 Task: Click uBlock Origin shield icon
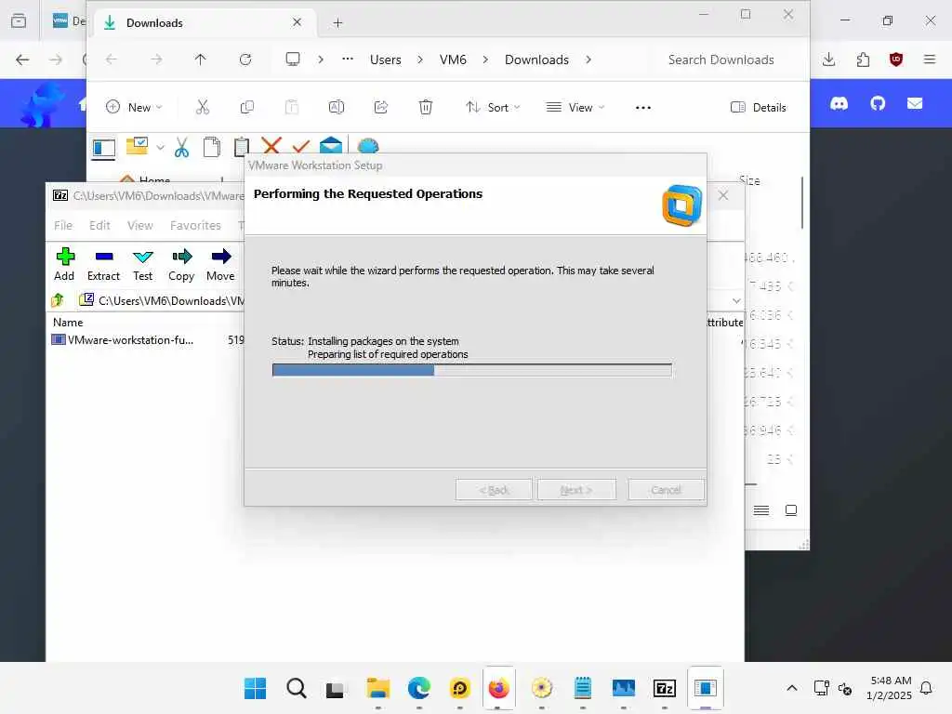tap(896, 59)
